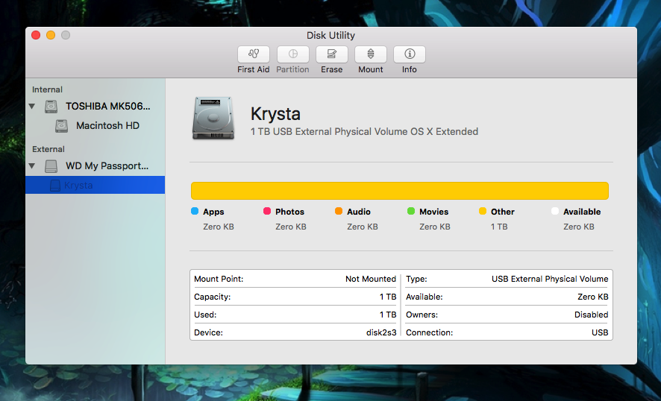Screen dimensions: 661x401
Task: Collapse the TOSHIBA disk disclosure triangle
Action: click(x=32, y=107)
